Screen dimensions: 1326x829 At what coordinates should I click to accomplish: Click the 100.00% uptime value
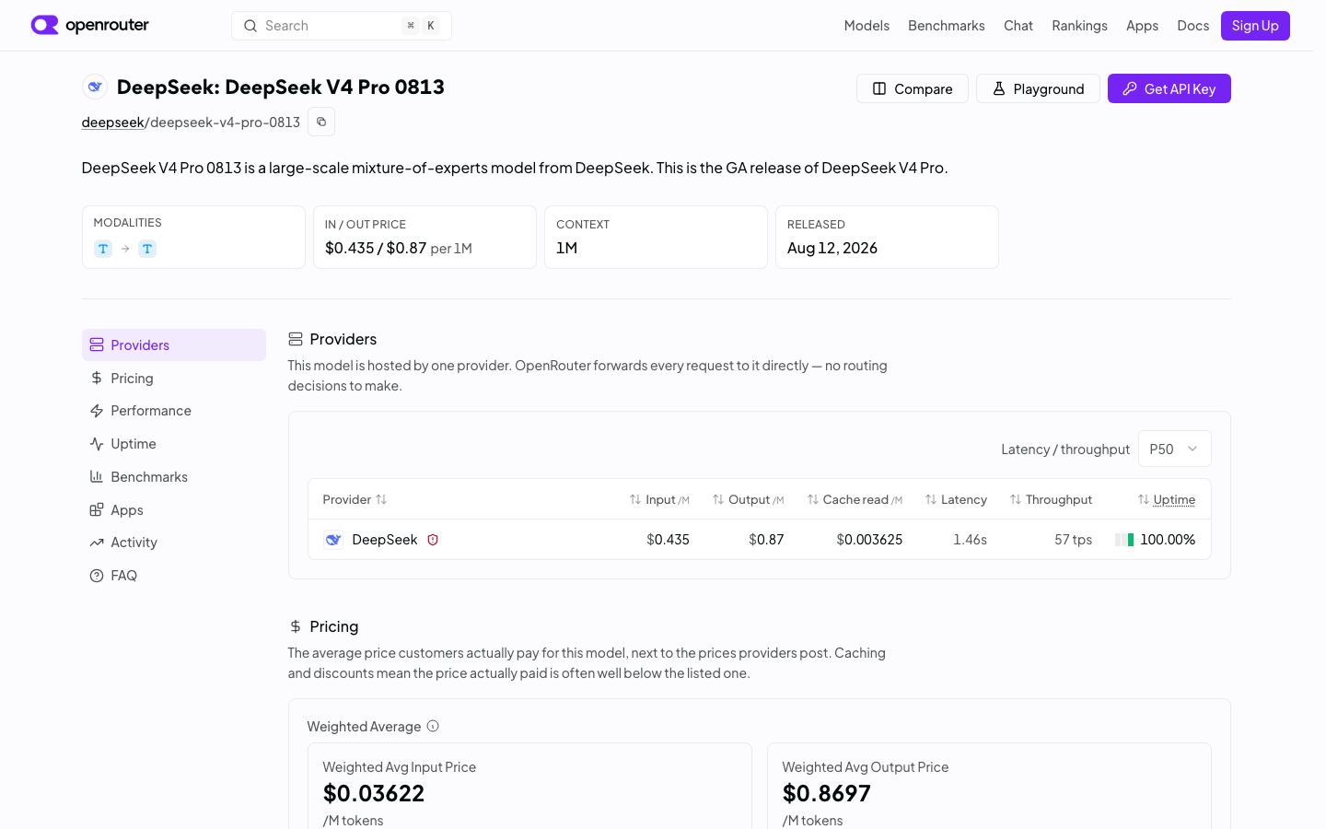1168,540
